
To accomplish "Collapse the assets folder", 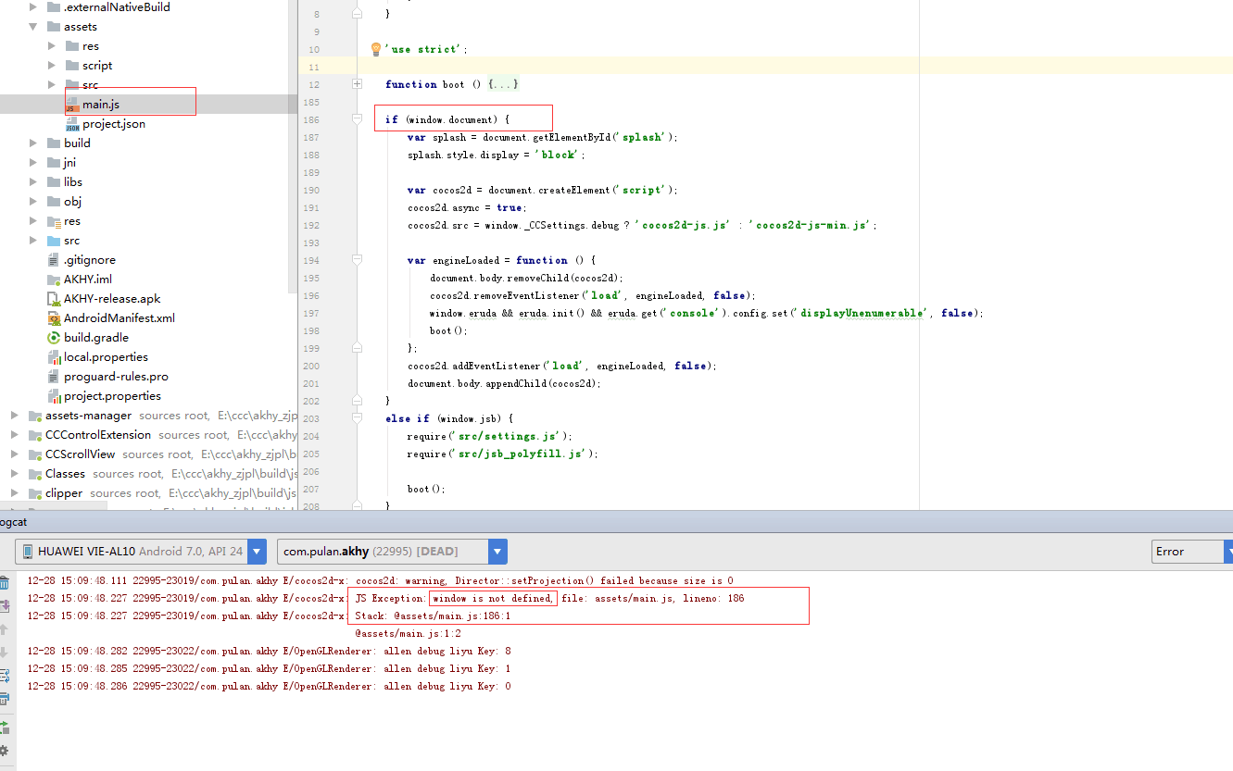I will [33, 27].
